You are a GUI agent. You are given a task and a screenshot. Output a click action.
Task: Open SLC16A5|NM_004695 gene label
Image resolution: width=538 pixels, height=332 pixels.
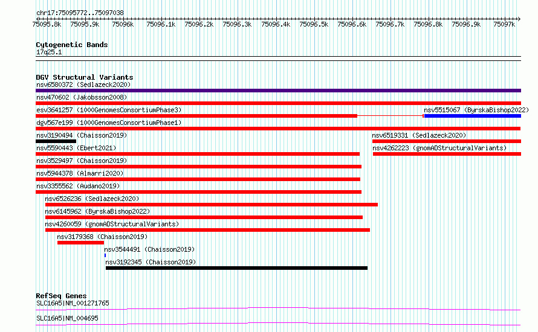(x=67, y=318)
